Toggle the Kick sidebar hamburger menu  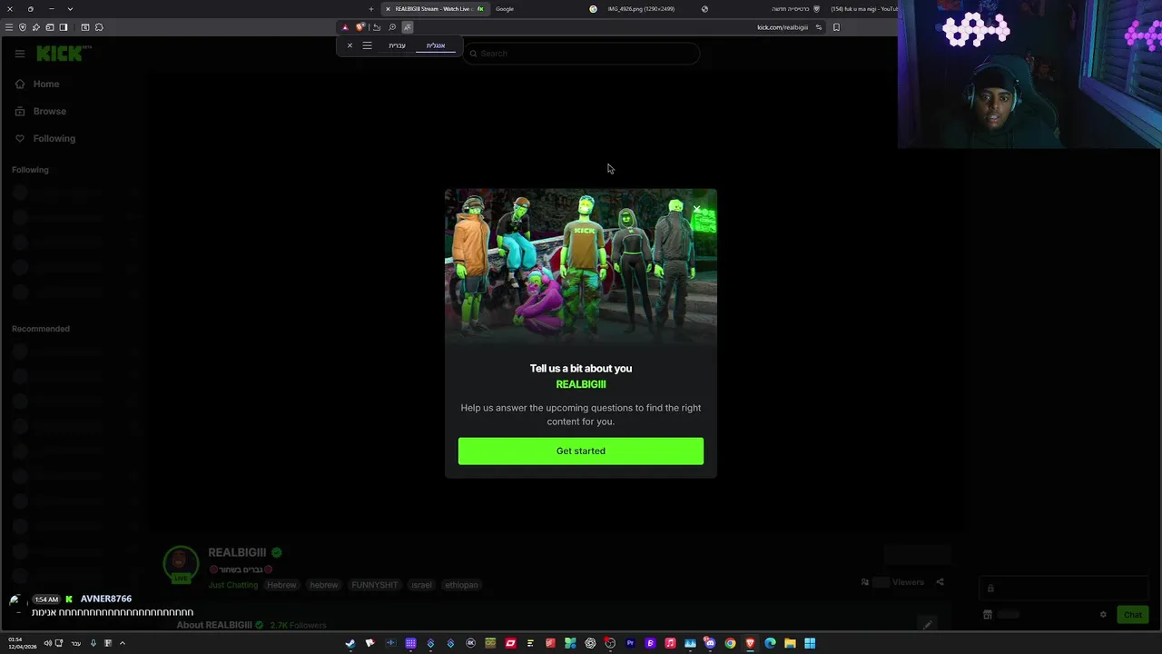coord(19,54)
